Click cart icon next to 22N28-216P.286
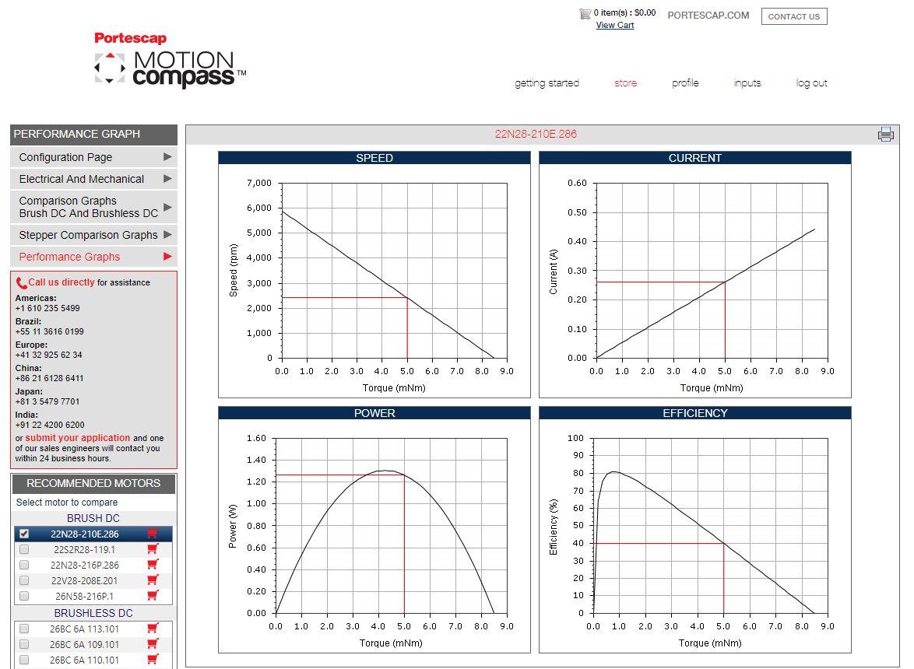 (153, 564)
